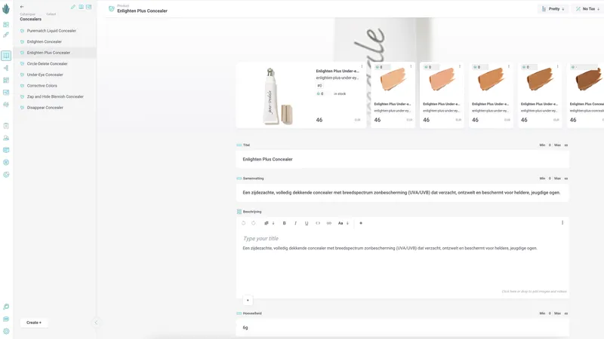
Task: Click the undo icon in description editor
Action: [244, 223]
